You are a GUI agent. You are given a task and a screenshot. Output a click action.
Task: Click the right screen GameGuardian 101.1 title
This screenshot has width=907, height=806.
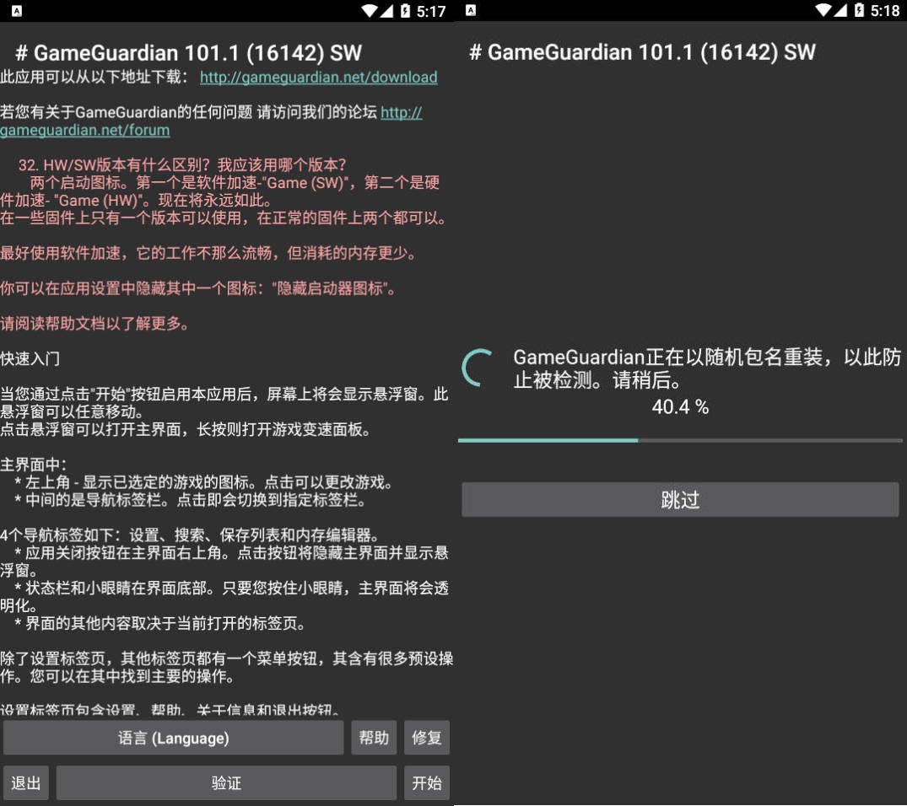pos(642,52)
